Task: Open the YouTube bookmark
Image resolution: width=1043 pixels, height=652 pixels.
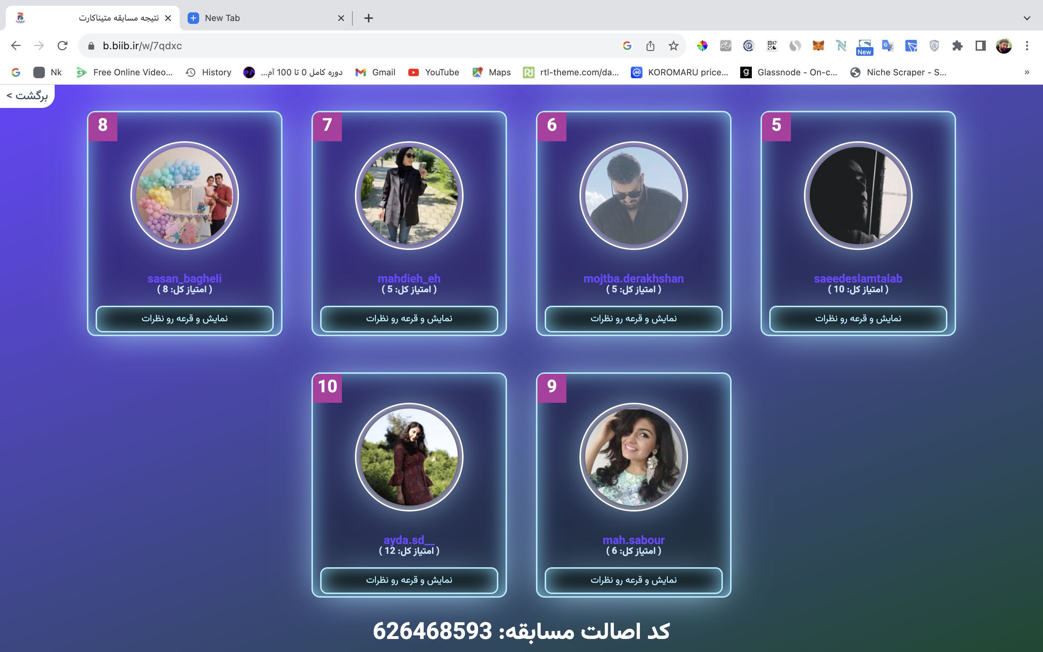Action: [433, 72]
